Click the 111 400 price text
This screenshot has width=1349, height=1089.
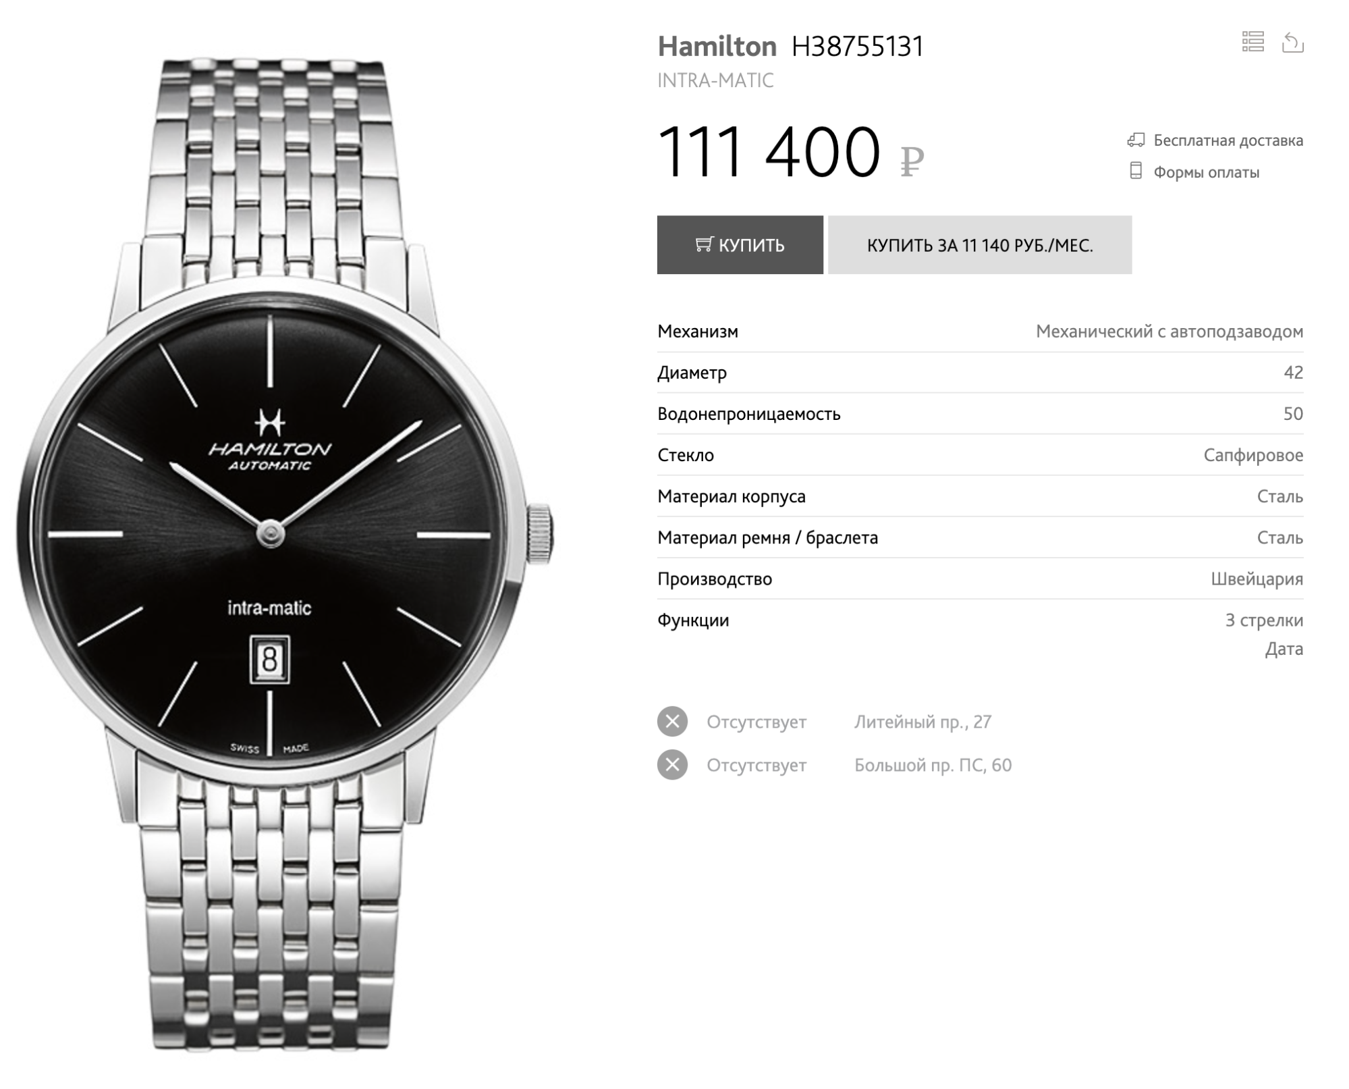click(769, 152)
